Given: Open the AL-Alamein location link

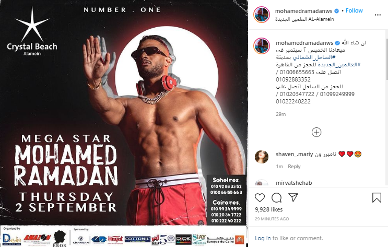Looking at the screenshot, I should click(x=304, y=19).
